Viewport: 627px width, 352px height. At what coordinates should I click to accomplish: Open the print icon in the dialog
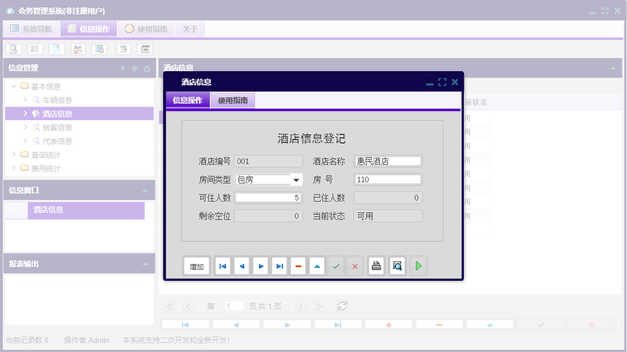(376, 265)
